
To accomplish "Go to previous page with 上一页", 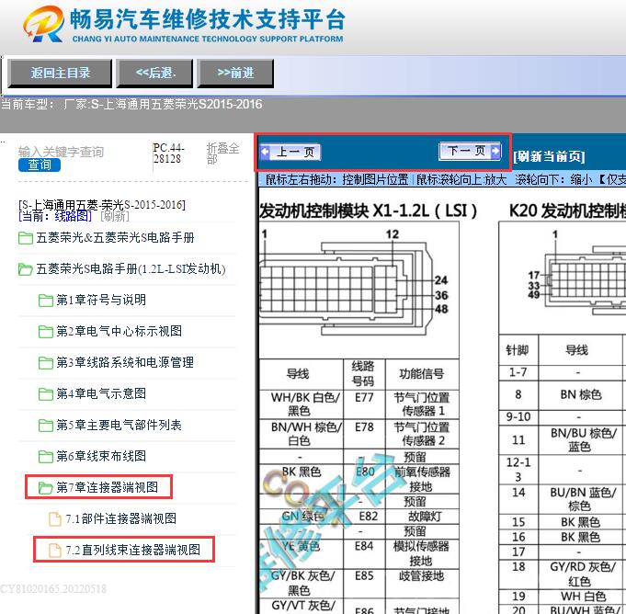I will point(290,153).
